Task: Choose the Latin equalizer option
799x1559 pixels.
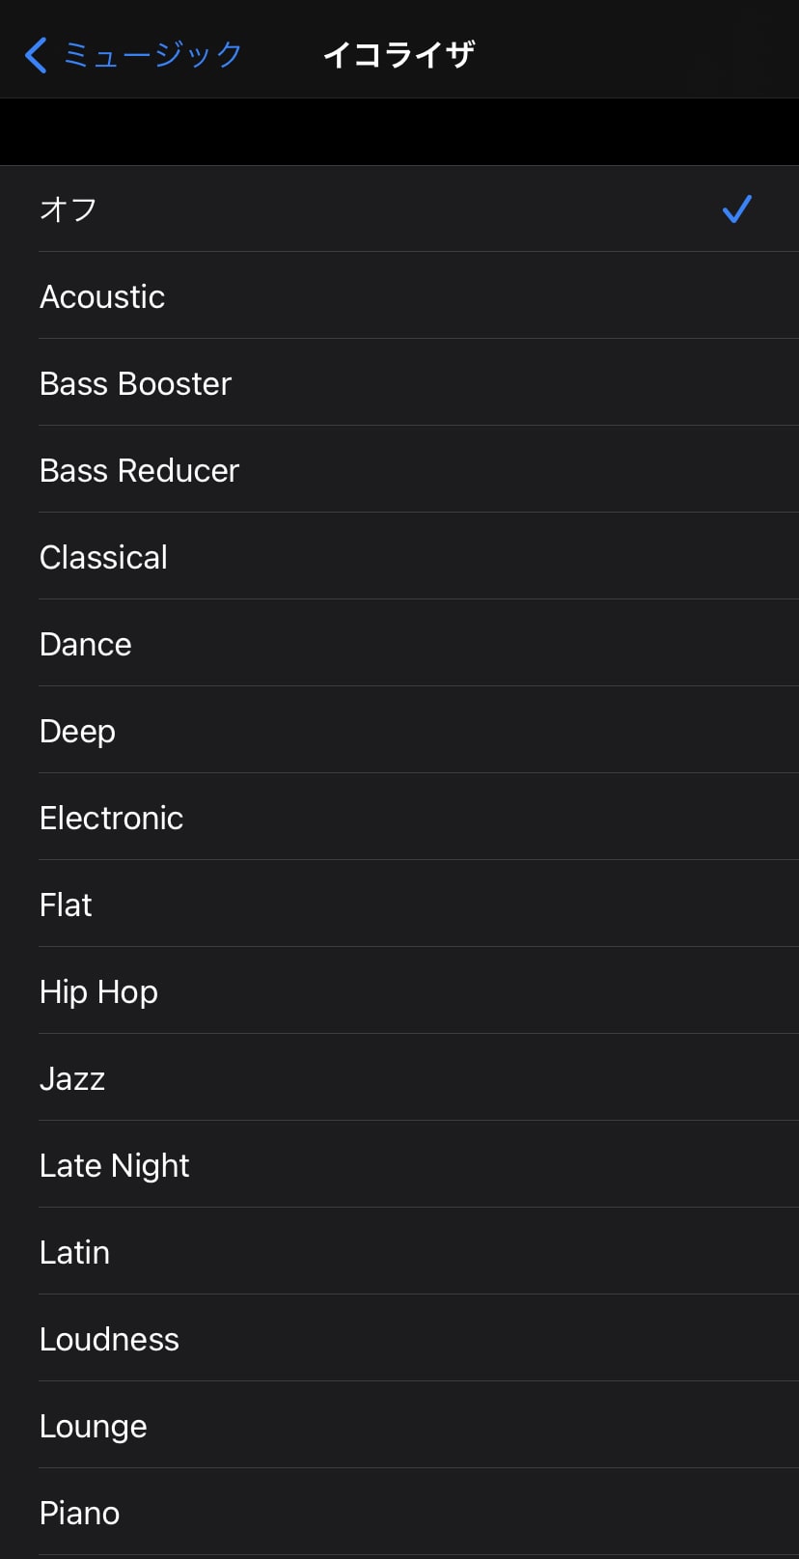Action: 74,1252
